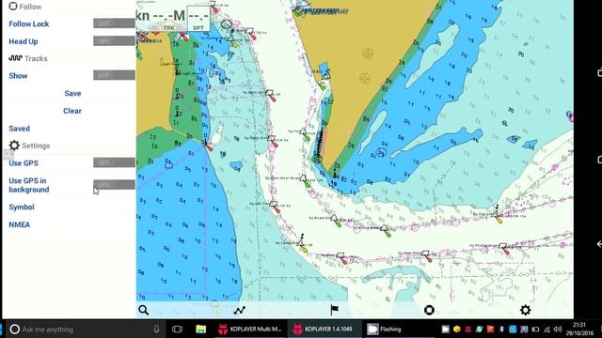Click the DPT depth readout box
The width and height of the screenshot is (602, 338).
pyautogui.click(x=198, y=19)
